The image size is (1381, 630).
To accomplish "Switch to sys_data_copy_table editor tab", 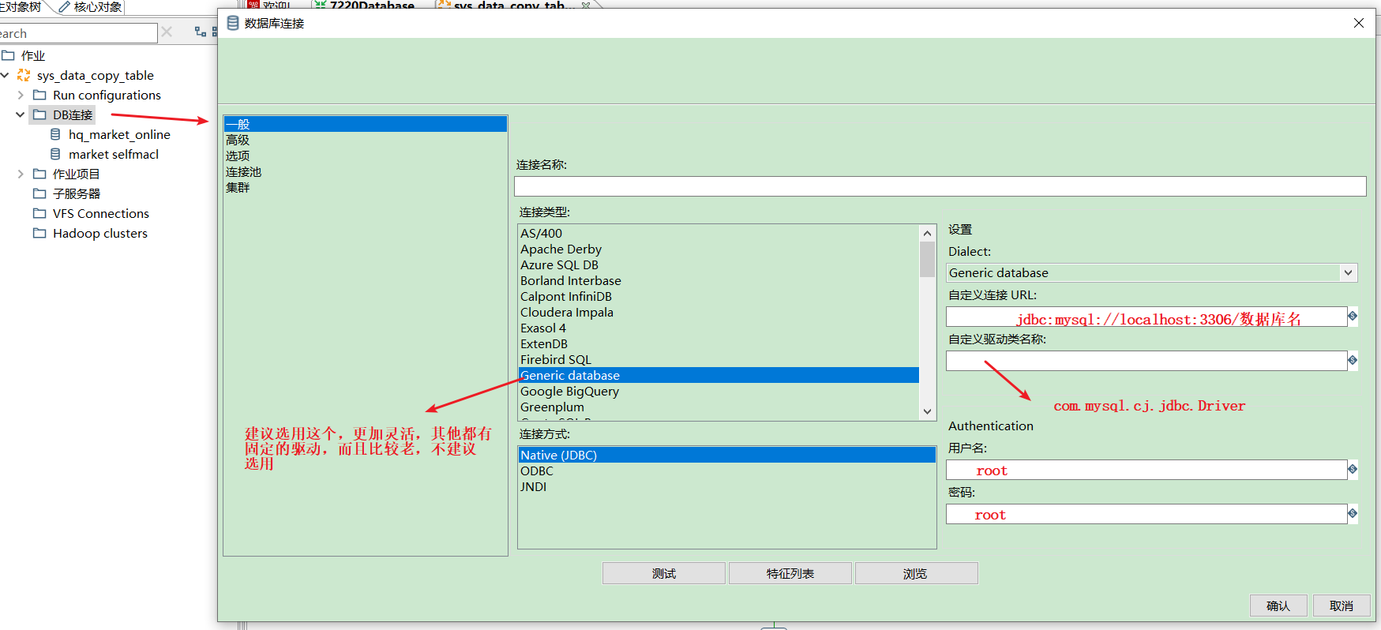I will click(x=515, y=5).
